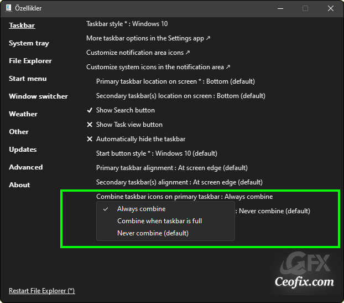
Task: Click Never combine (default) value behind menu
Action: coord(274,211)
